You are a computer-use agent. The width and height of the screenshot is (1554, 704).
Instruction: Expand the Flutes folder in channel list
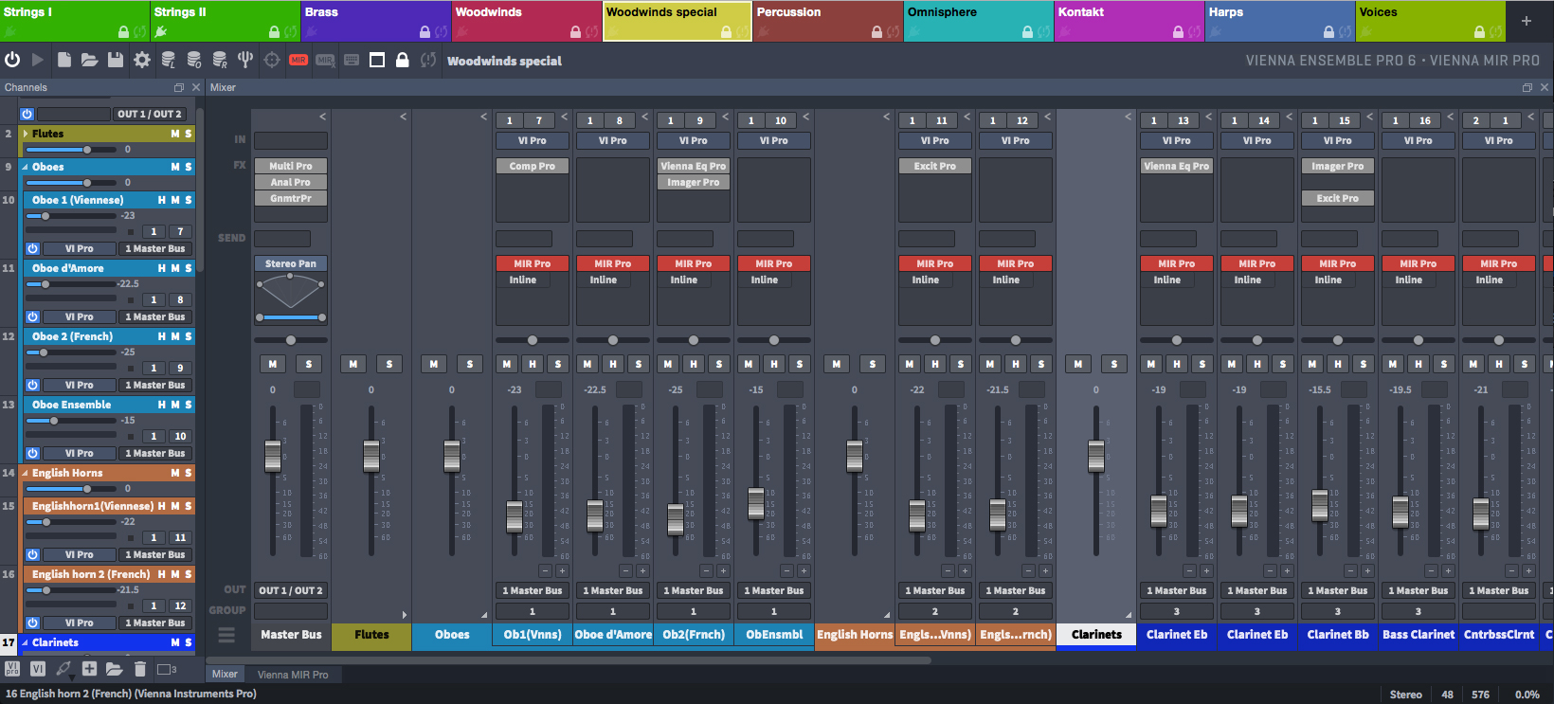pos(25,134)
